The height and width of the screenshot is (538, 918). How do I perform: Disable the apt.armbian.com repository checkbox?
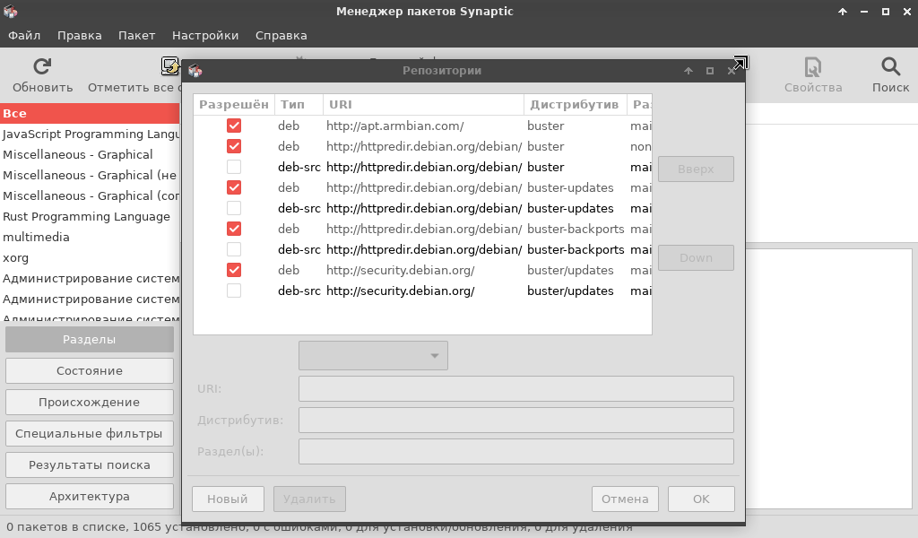click(x=234, y=126)
